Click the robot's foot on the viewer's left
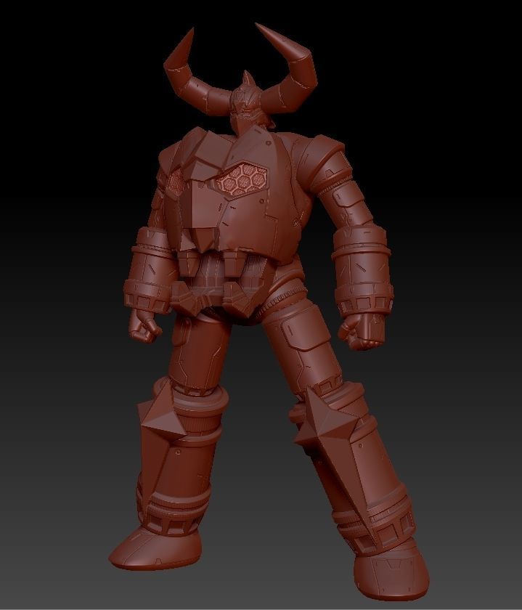This screenshot has height=610, width=522. [x=155, y=549]
